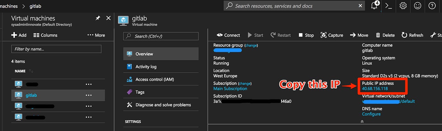The height and width of the screenshot is (131, 442).
Task: Click the Running status value
Action: 221,63
